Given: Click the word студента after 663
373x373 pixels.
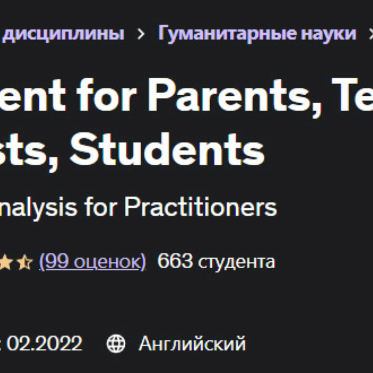Looking at the screenshot, I should 236,262.
